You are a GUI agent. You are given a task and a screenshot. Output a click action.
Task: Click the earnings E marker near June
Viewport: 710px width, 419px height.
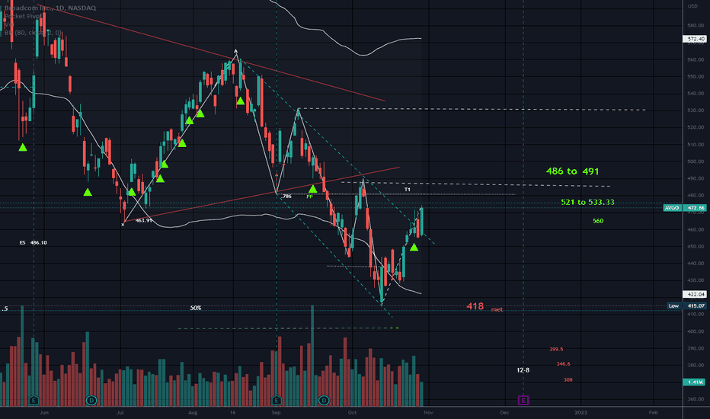pos(34,401)
